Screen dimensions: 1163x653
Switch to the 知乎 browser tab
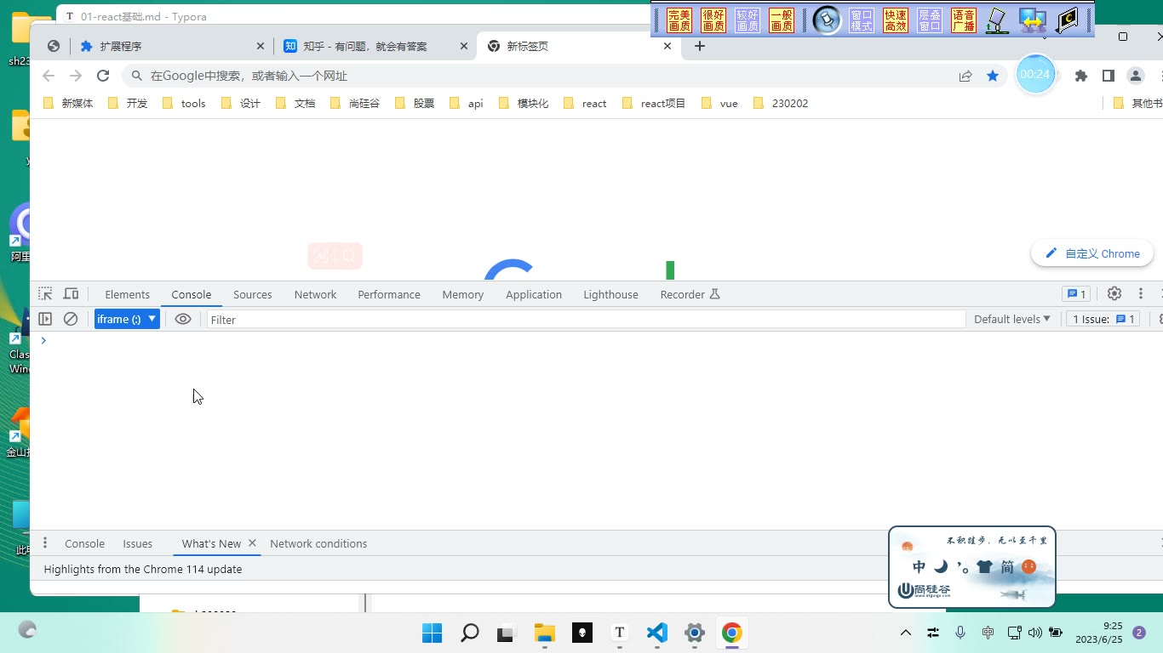pyautogui.click(x=375, y=46)
